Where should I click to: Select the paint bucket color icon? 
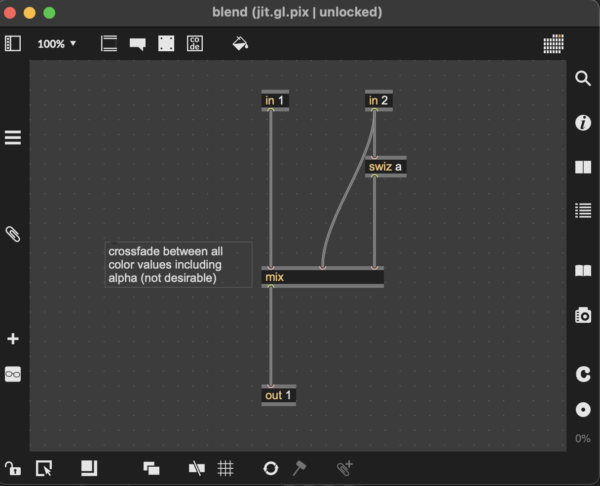pos(240,43)
